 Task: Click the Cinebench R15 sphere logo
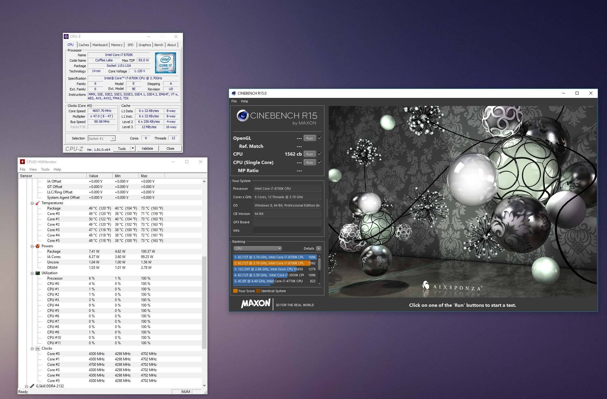(242, 116)
